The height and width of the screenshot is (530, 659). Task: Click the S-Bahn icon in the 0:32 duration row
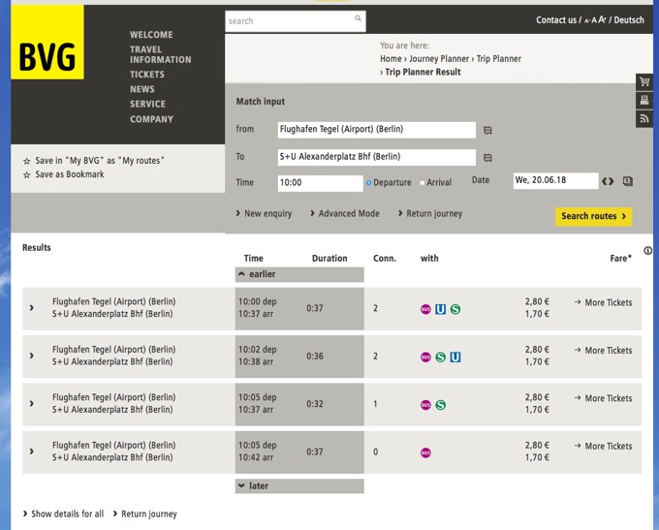tap(440, 405)
